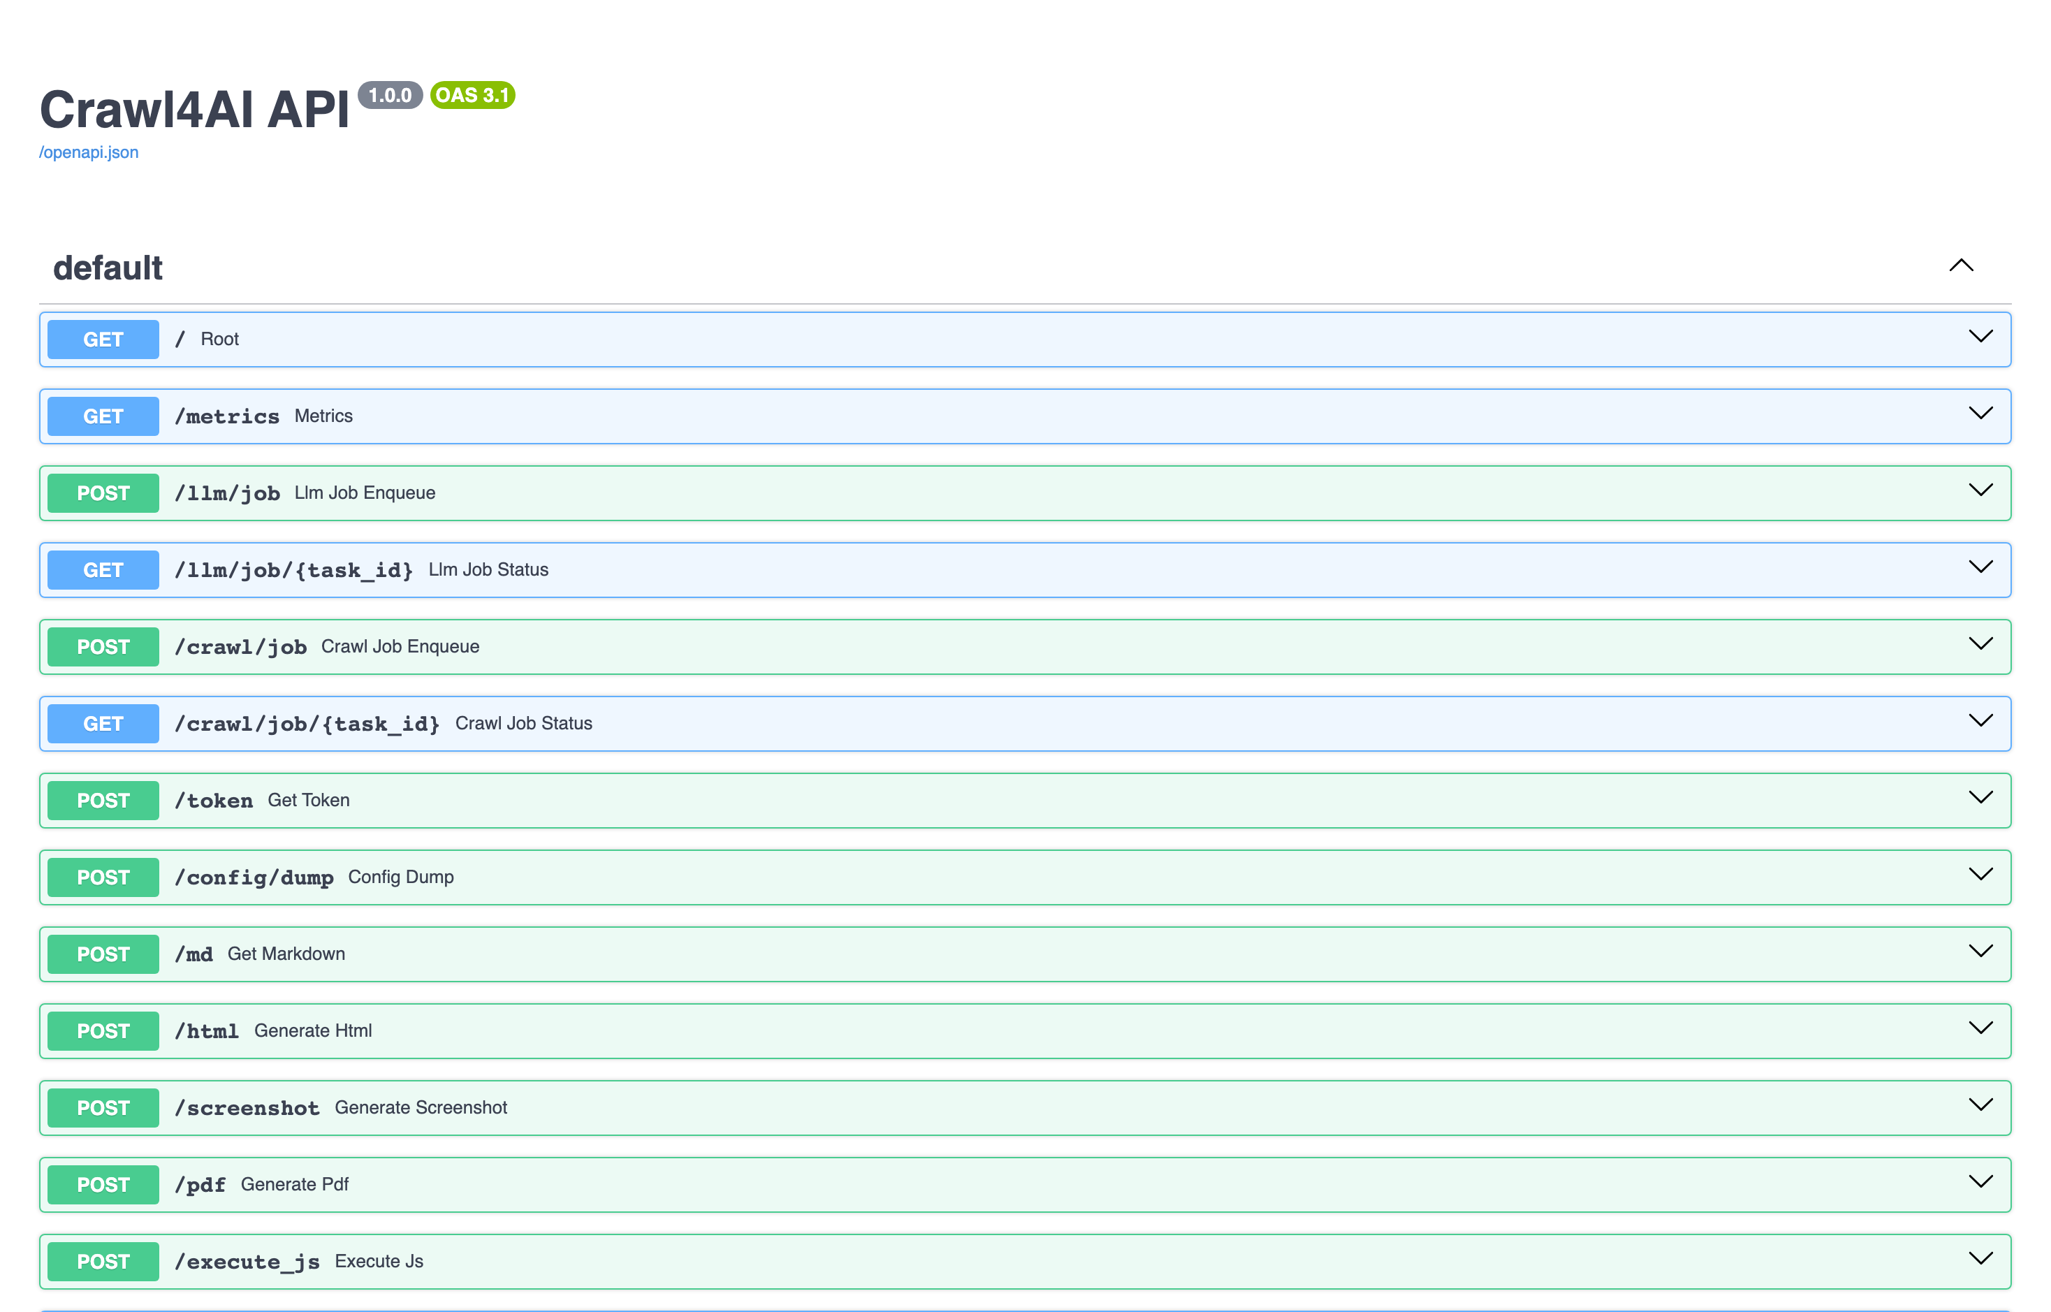Screen dimensions: 2051x1312
Task: Click the Crawl Job Status description
Action: [524, 723]
